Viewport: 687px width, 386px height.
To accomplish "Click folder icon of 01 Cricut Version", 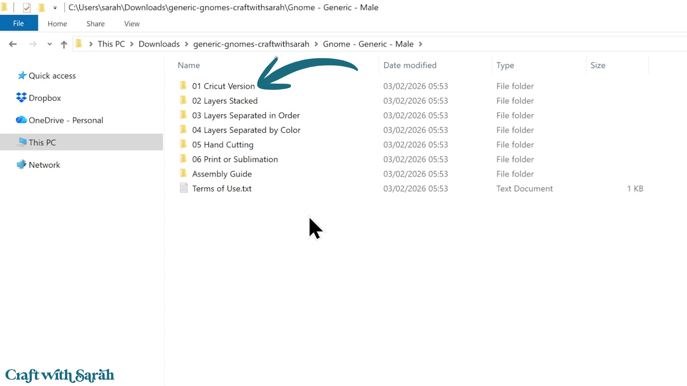I will [183, 85].
